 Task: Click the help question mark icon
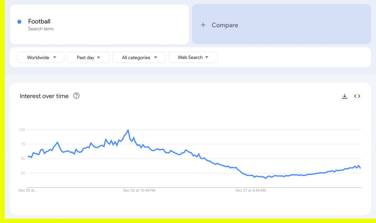[76, 96]
